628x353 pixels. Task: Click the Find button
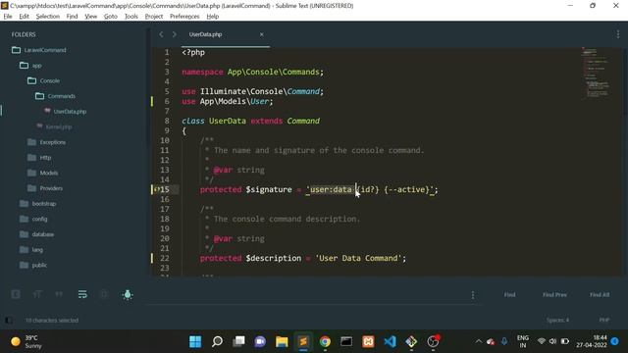tap(509, 294)
